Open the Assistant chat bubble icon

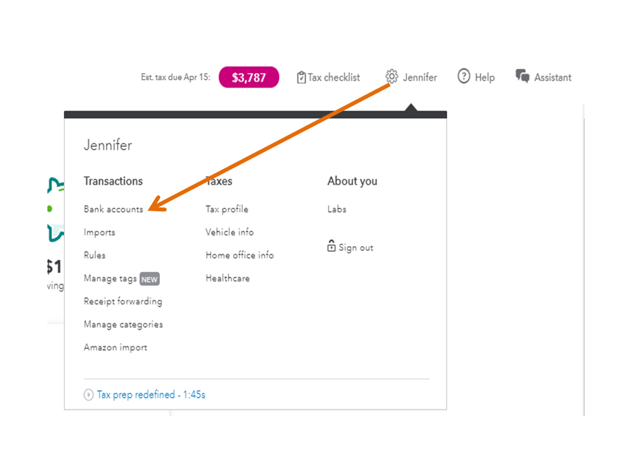523,76
